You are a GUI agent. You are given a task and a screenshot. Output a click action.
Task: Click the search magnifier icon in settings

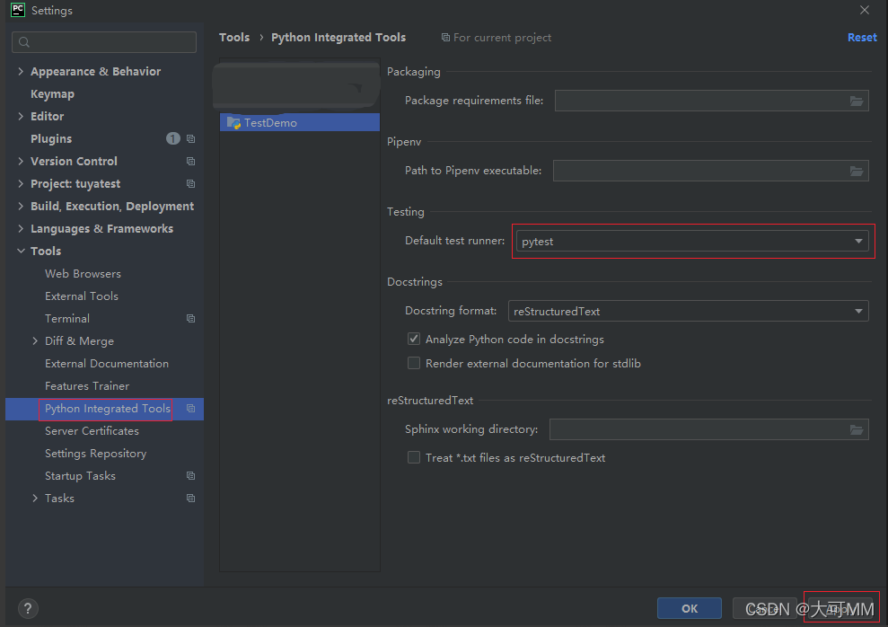23,42
